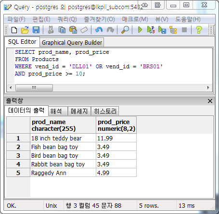Select the prod_price column header
The width and height of the screenshot is (219, 214).
[116, 125]
